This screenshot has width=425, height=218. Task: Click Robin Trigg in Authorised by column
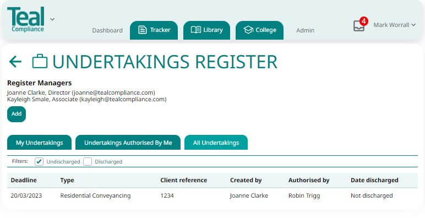[304, 196]
